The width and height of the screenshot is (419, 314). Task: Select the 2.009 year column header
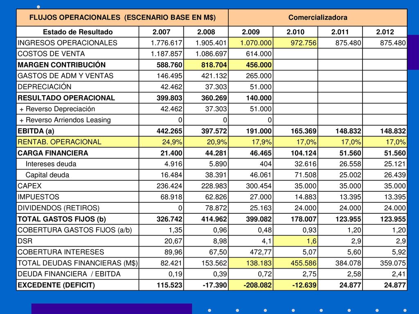(251, 32)
